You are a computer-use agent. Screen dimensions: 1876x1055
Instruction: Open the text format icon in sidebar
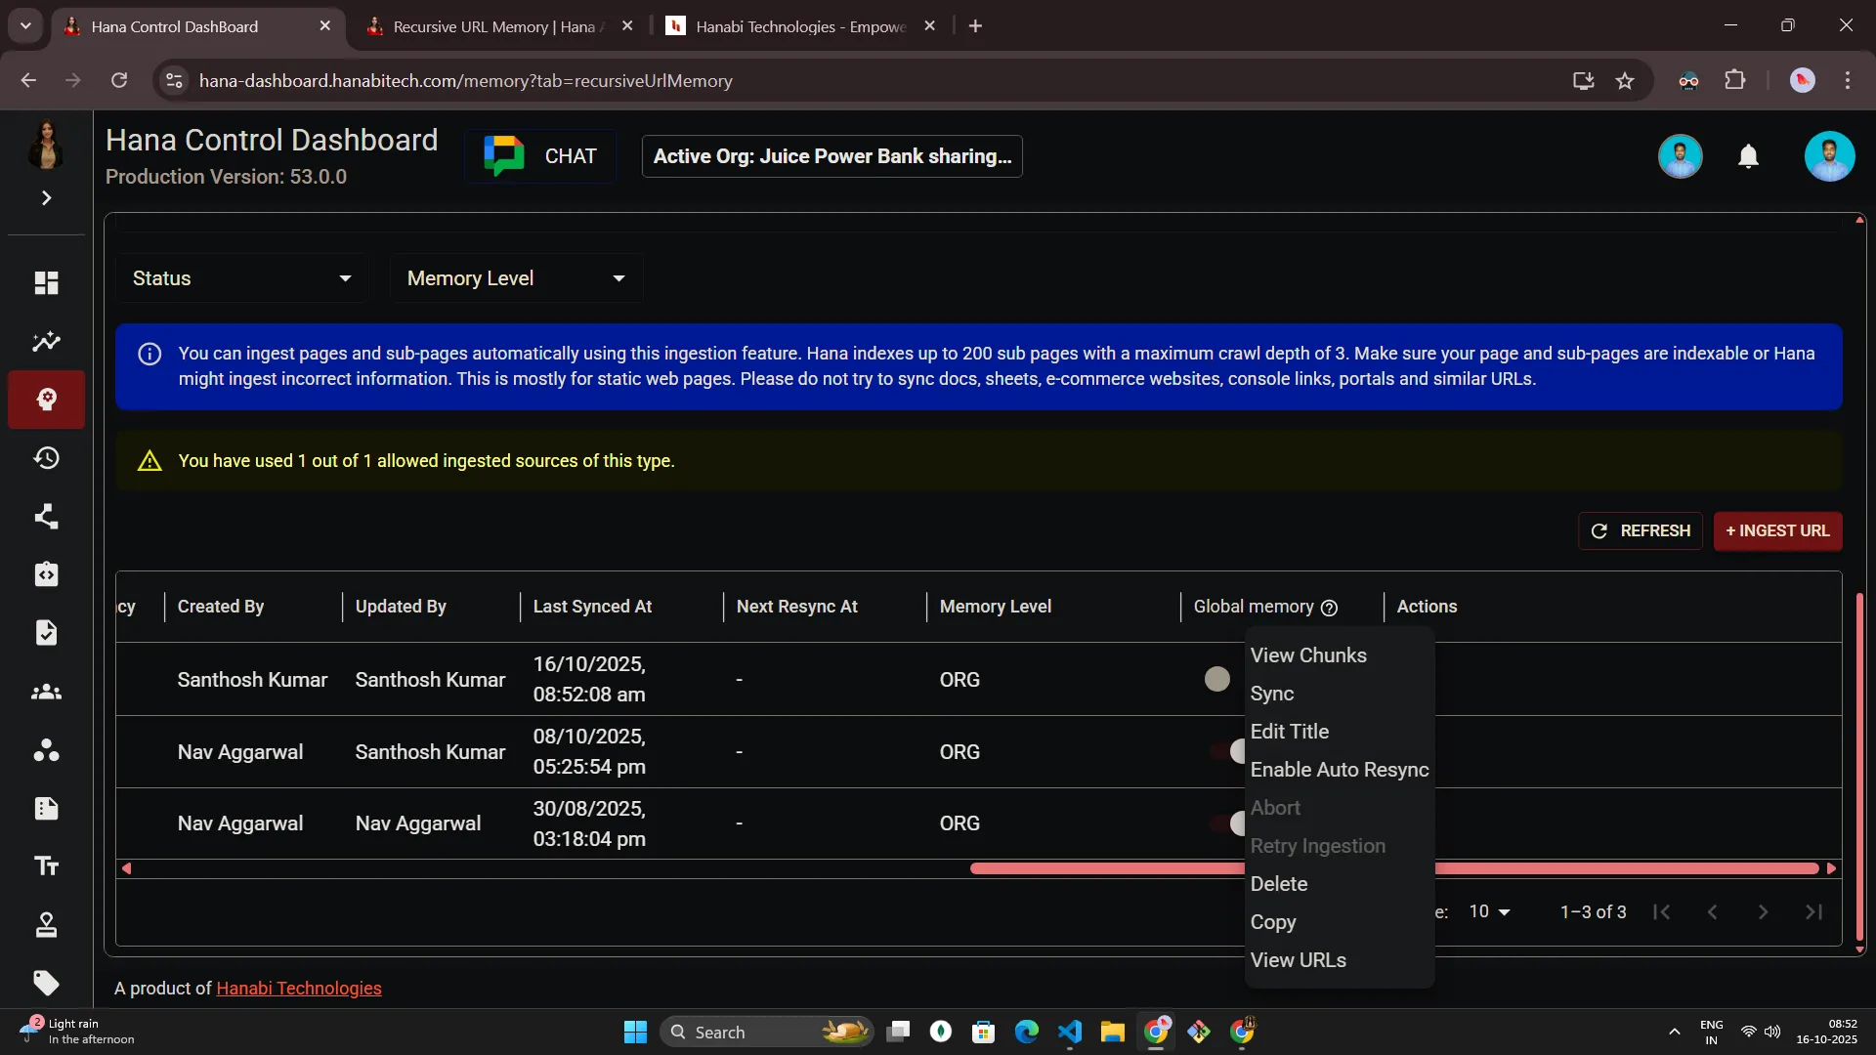(x=46, y=866)
